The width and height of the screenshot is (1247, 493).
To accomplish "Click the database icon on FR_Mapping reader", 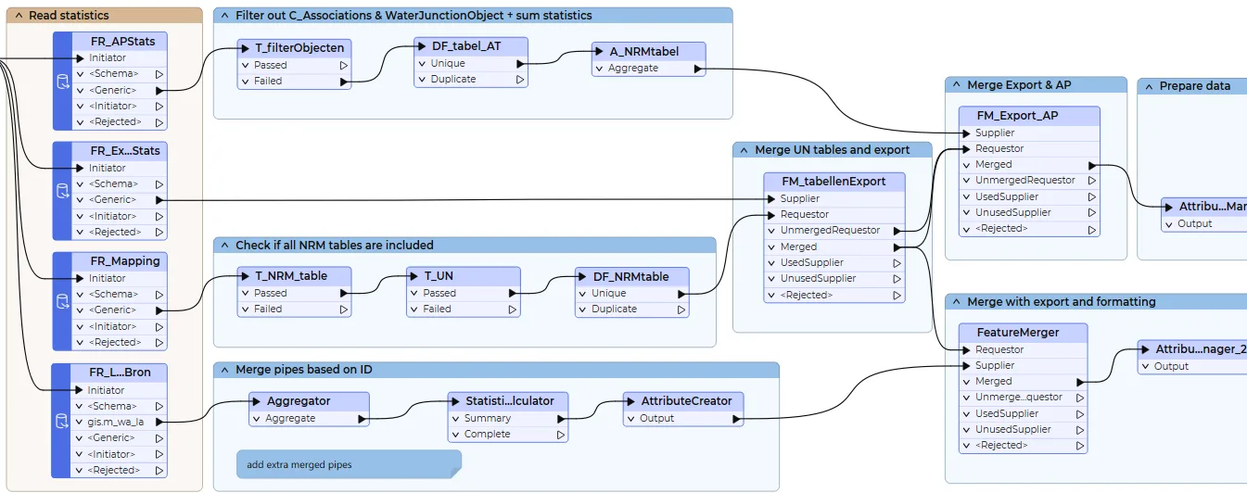I will pos(62,302).
